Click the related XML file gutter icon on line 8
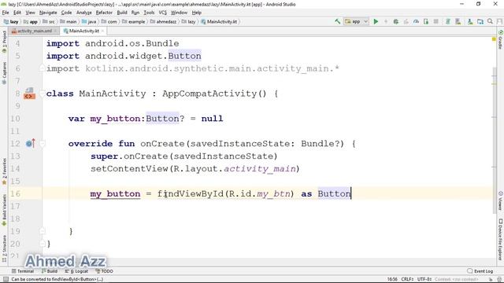Image resolution: width=504 pixels, height=283 pixels. tap(29, 94)
